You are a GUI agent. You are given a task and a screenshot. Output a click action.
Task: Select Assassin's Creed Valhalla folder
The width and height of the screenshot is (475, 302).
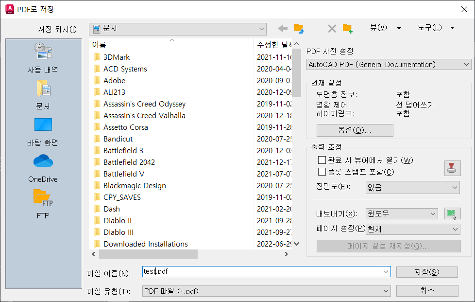pyautogui.click(x=140, y=116)
